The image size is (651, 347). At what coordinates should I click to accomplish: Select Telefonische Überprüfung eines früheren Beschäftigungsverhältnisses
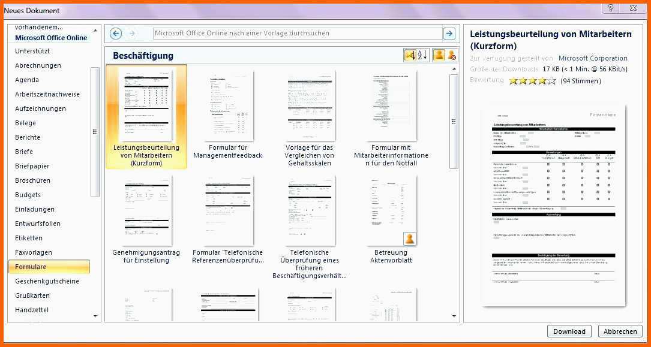(x=310, y=227)
